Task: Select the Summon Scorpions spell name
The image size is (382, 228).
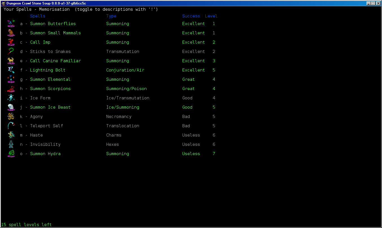Action: 50,89
